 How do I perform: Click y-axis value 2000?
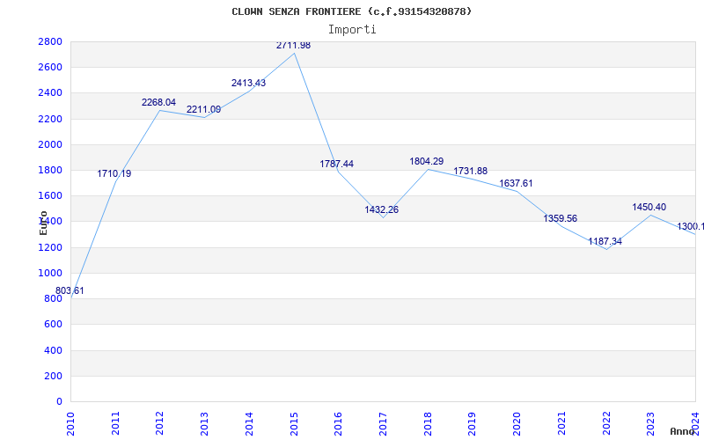point(50,144)
